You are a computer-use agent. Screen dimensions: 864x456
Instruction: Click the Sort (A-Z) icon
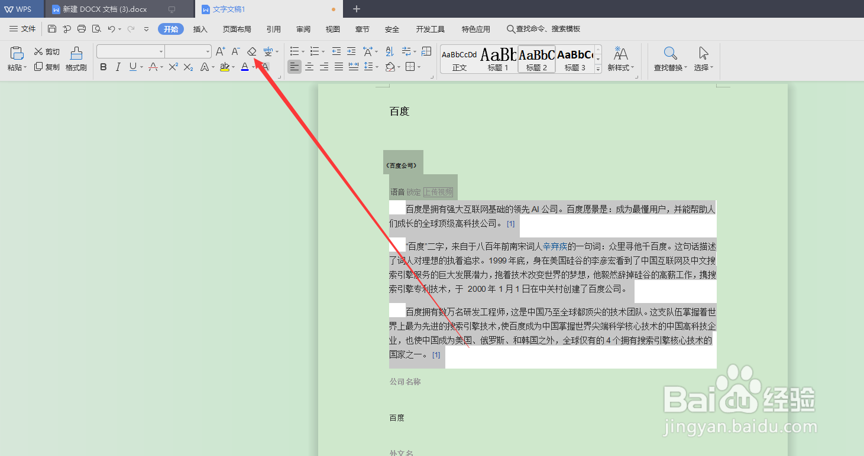coord(390,51)
